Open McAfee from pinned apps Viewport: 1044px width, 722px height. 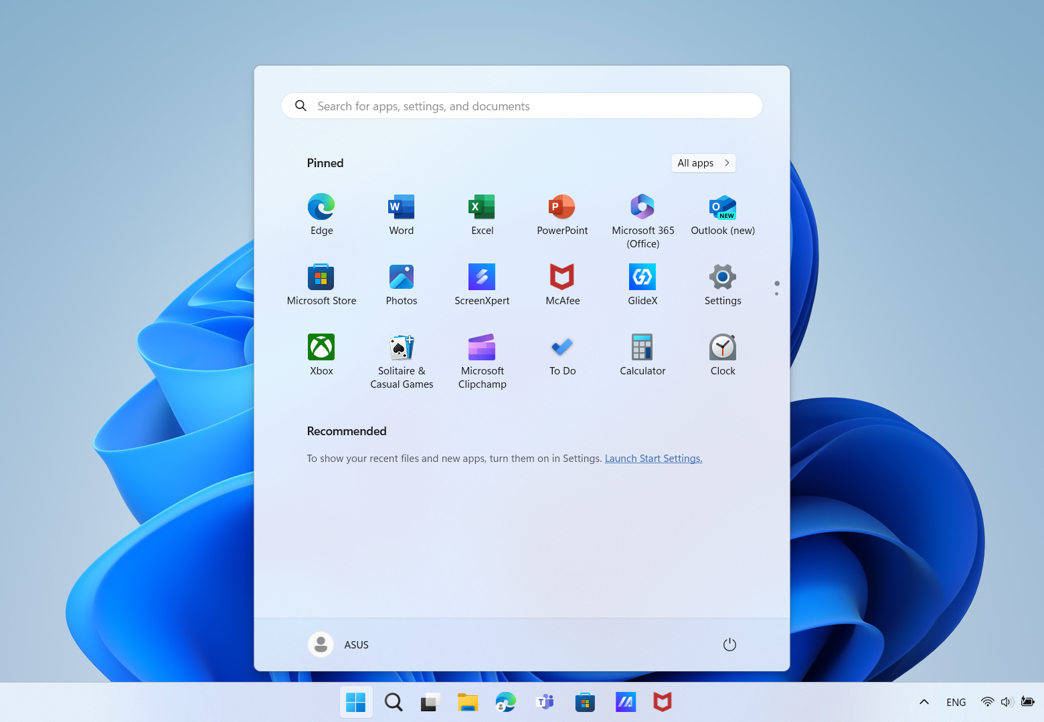click(562, 285)
